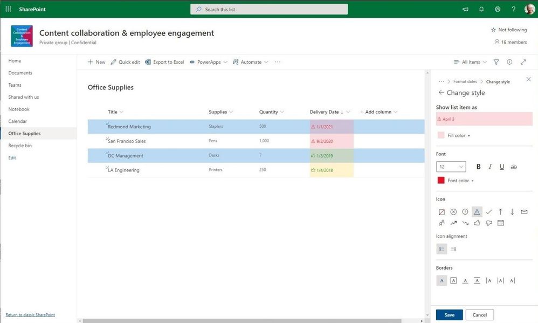The height and width of the screenshot is (323, 538).
Task: Click Return to classic SharePoint
Action: (x=30, y=315)
